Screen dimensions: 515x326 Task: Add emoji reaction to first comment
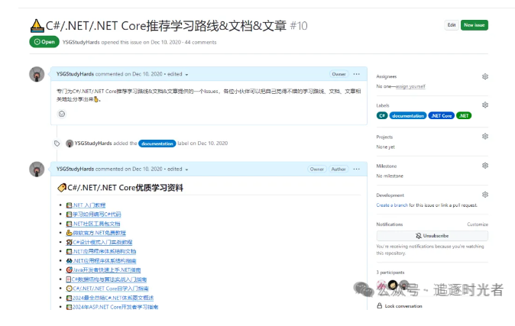click(x=62, y=114)
